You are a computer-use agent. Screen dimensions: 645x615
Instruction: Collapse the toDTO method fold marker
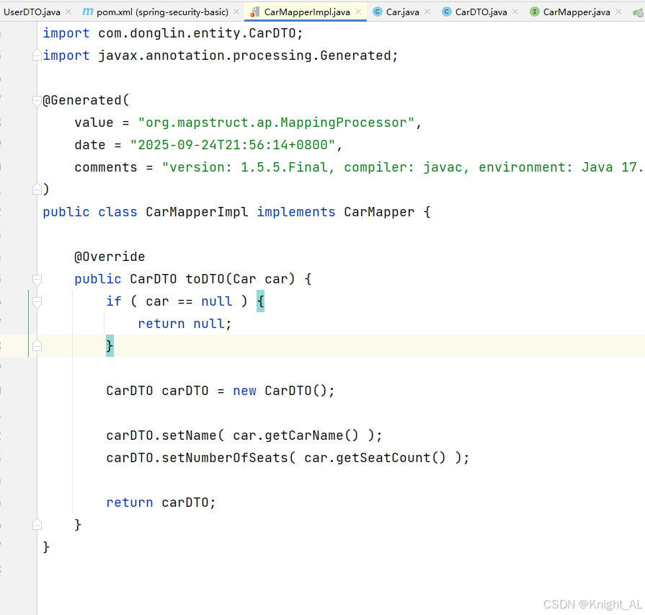pos(37,279)
